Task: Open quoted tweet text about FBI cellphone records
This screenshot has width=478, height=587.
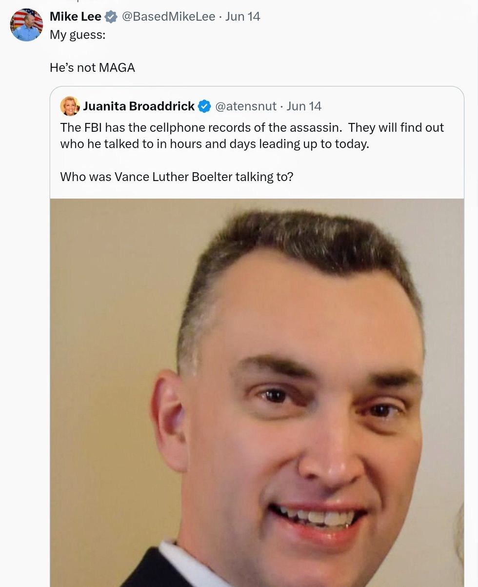Action: pos(252,136)
